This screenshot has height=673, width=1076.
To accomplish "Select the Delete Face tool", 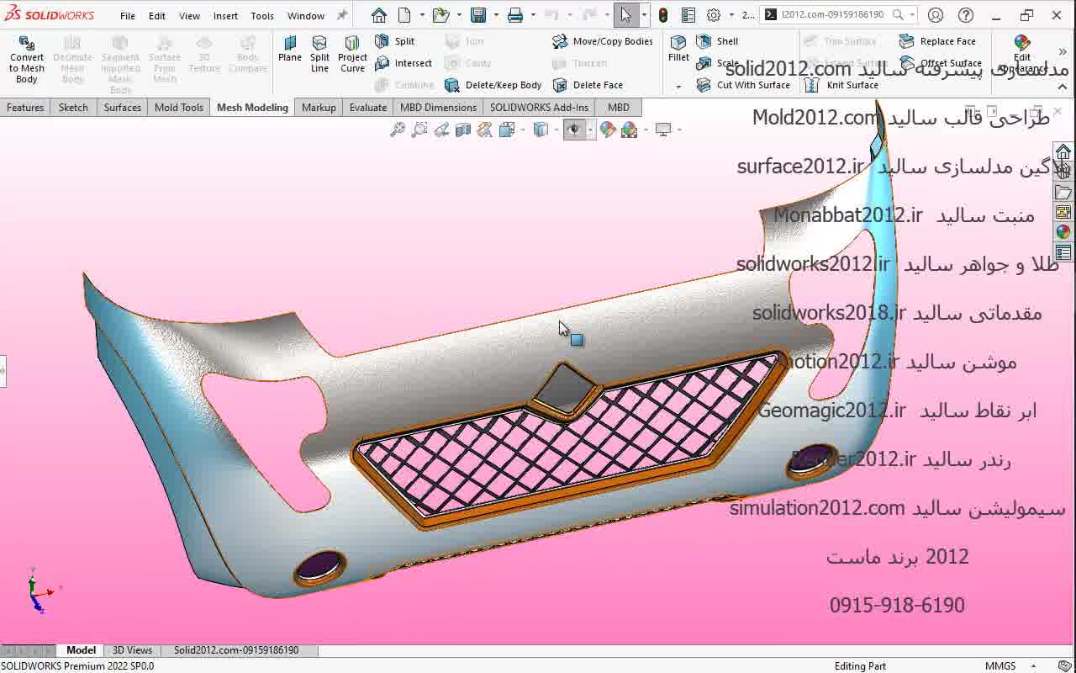I will coord(588,85).
